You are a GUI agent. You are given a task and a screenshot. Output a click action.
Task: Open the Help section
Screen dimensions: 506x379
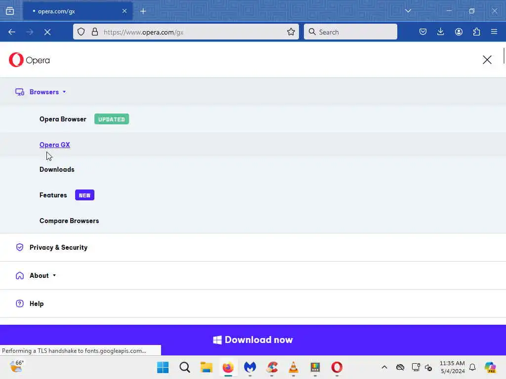coord(37,303)
